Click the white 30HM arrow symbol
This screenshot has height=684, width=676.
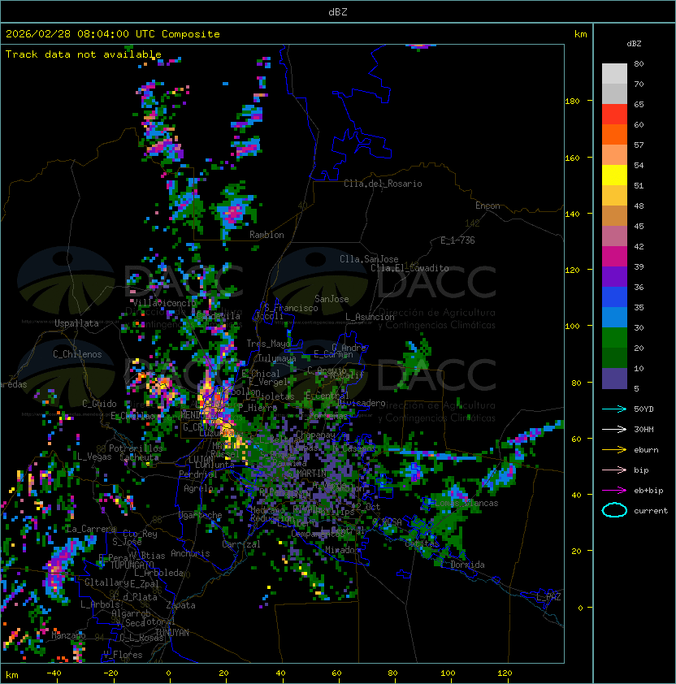(614, 429)
